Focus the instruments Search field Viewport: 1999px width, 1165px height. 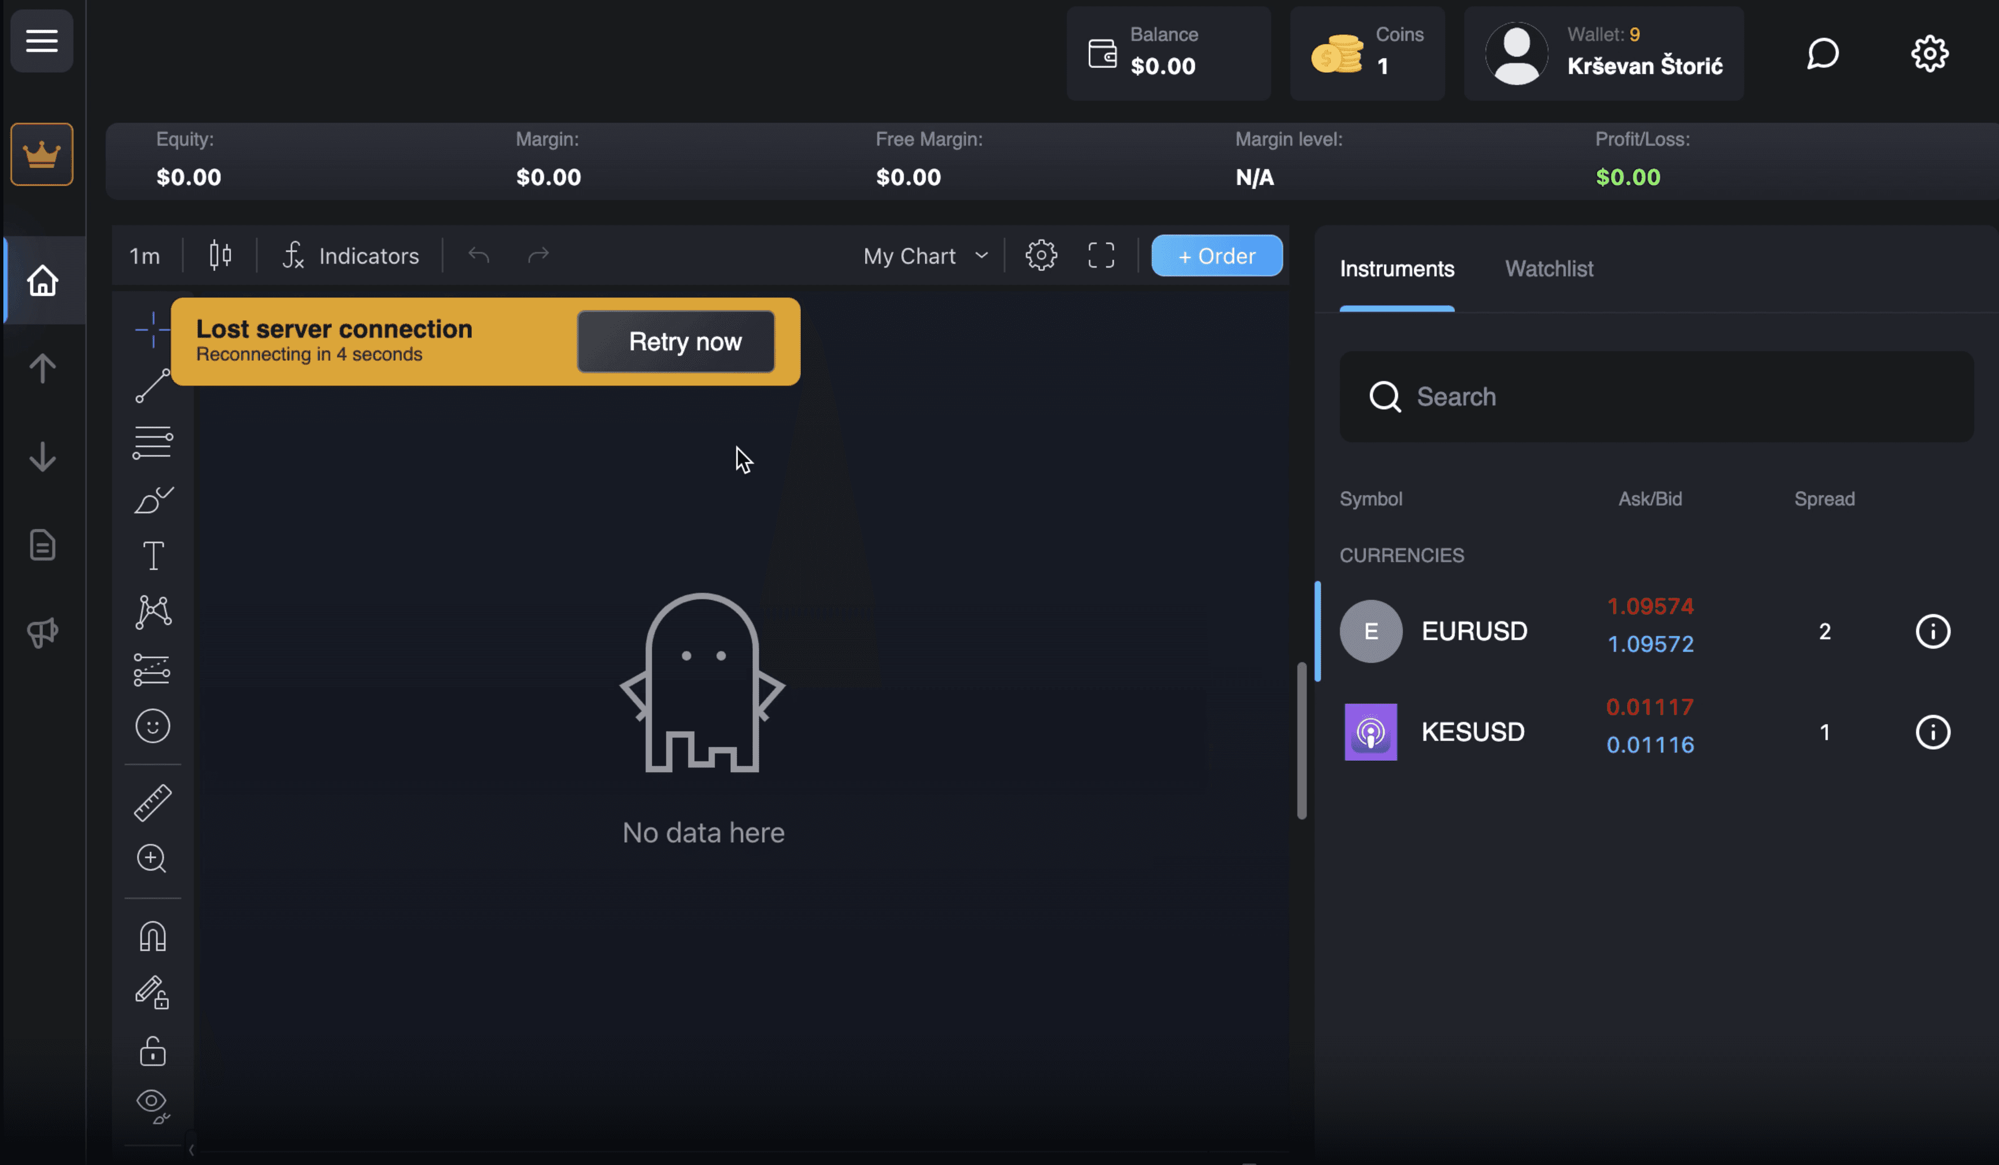pyautogui.click(x=1656, y=396)
